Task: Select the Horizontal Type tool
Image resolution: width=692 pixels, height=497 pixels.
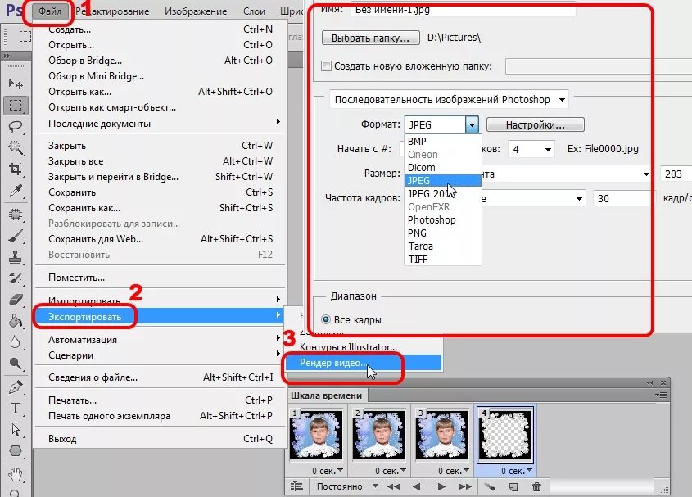Action: tap(16, 409)
